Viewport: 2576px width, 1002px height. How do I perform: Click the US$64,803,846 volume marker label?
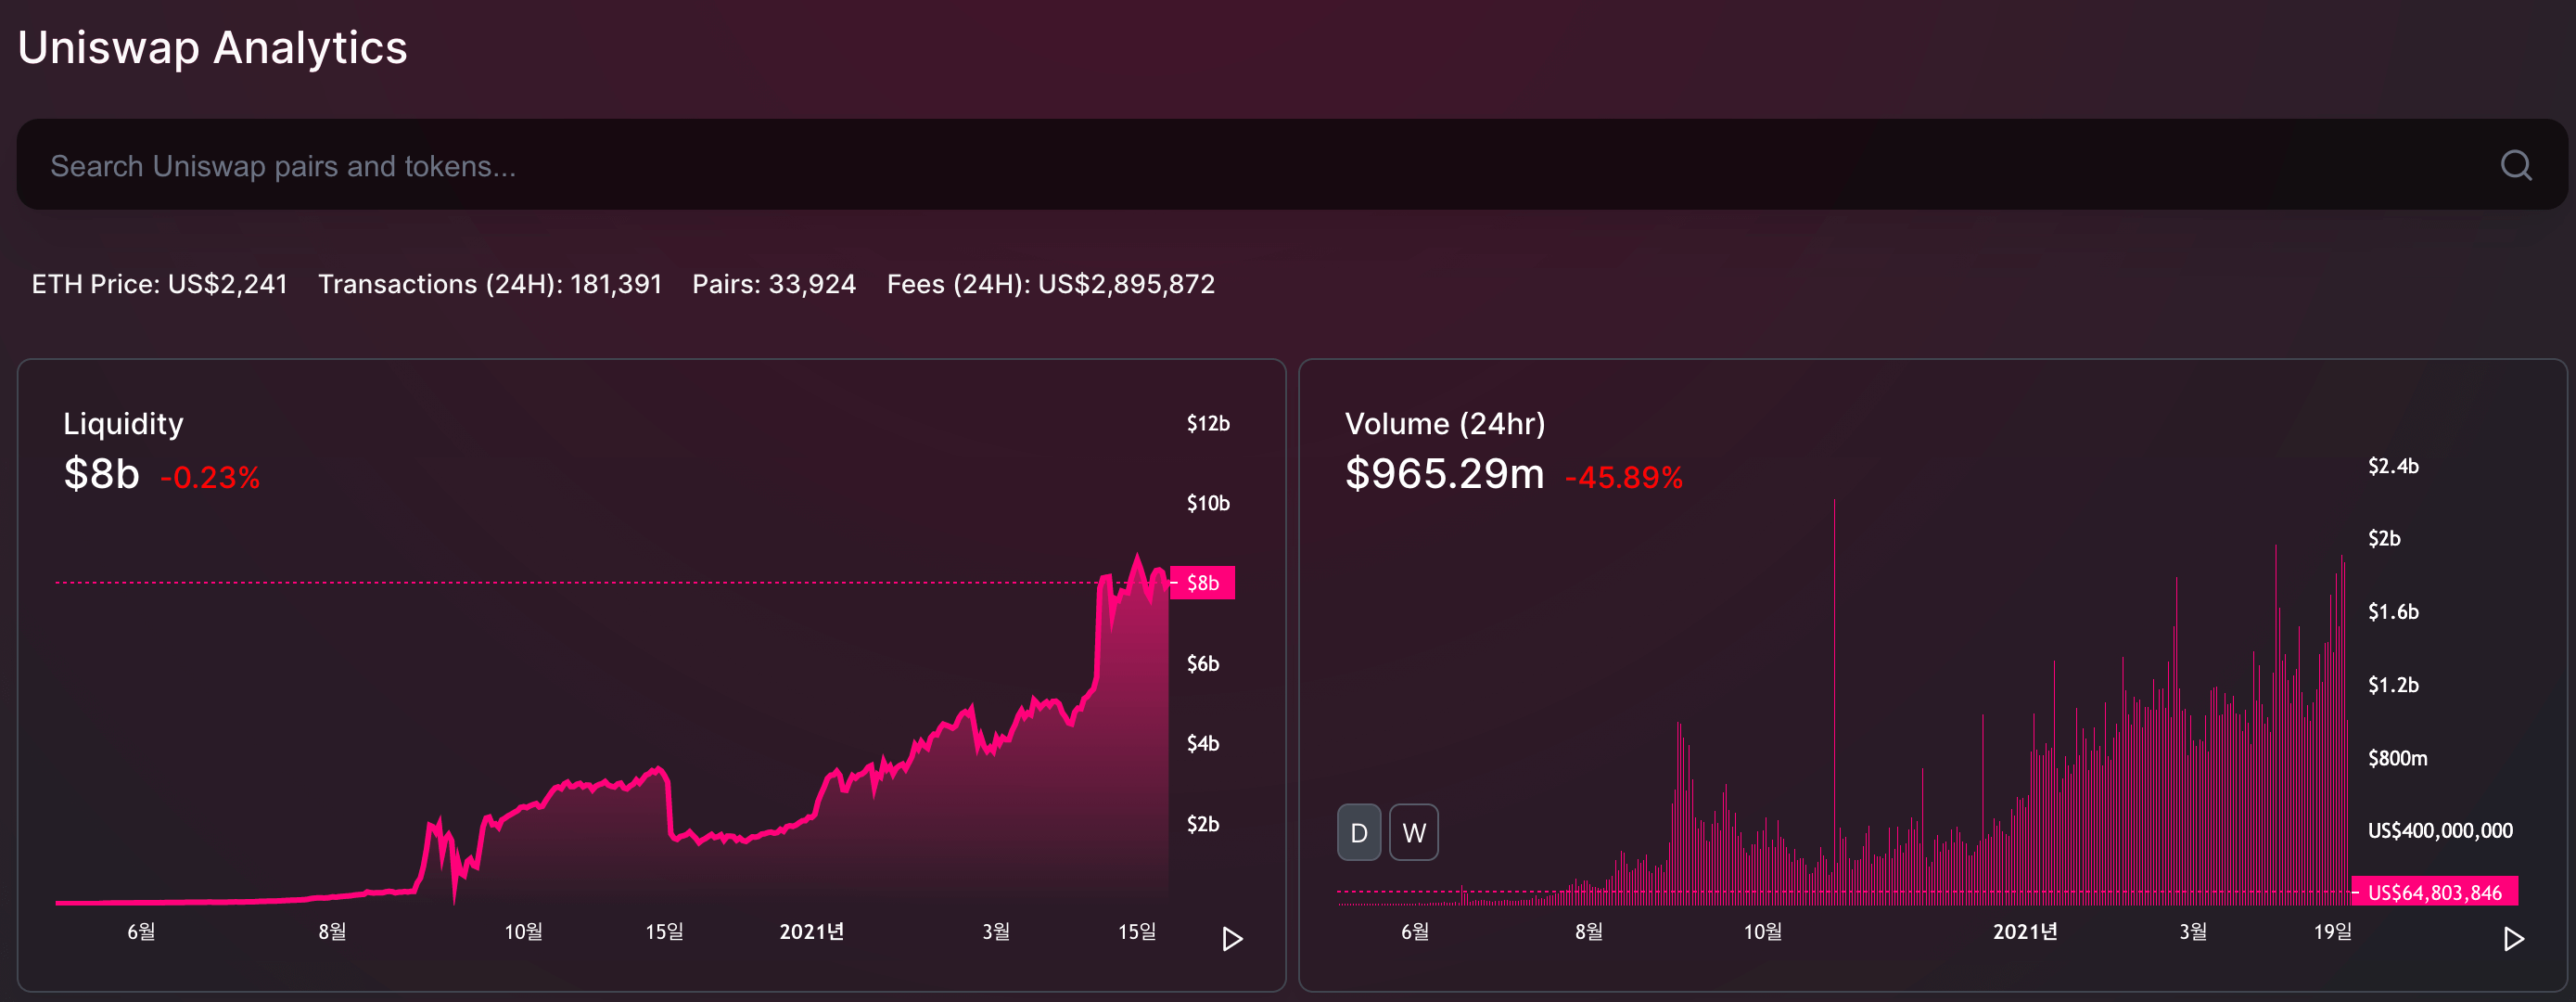(x=2434, y=893)
